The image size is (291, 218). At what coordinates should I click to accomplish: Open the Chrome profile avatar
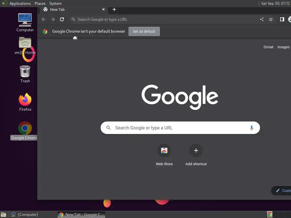pos(290,19)
